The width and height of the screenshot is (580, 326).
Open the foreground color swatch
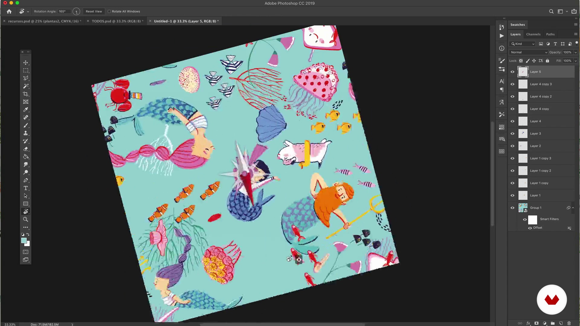tap(24, 240)
